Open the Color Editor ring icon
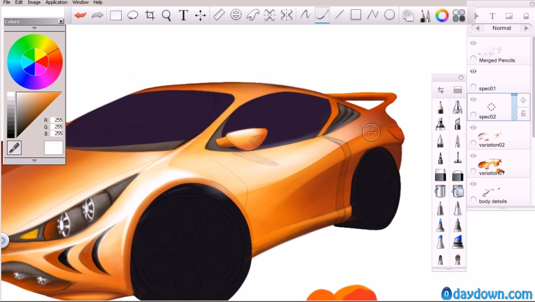 click(442, 16)
